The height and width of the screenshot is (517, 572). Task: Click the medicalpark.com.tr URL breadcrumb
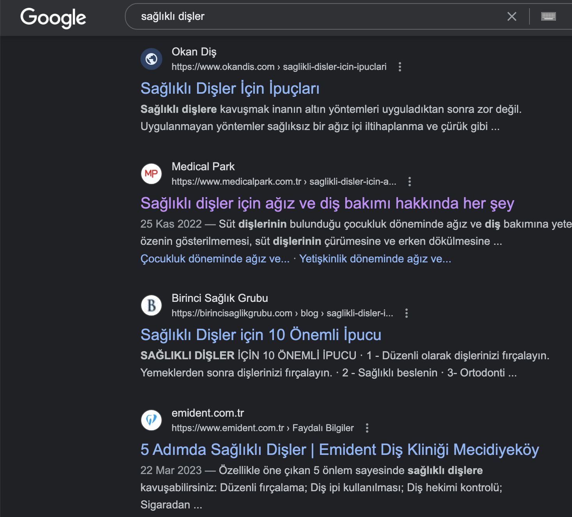click(x=284, y=182)
